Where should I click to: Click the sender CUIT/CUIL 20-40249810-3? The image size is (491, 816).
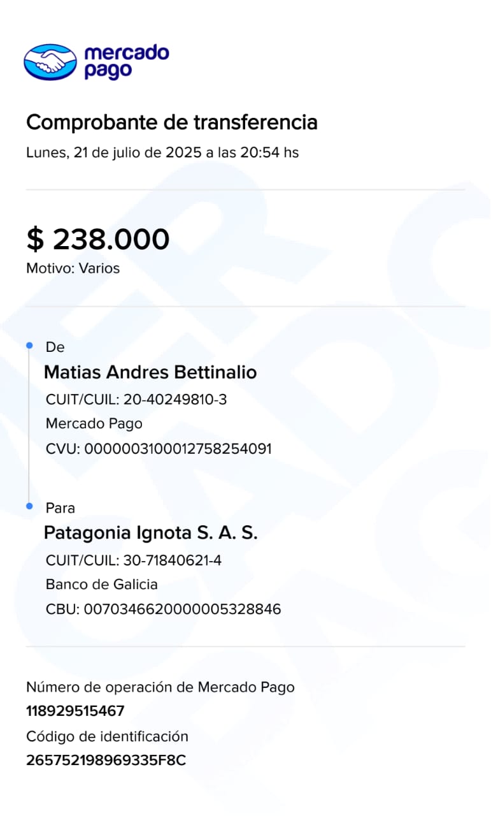tap(136, 400)
